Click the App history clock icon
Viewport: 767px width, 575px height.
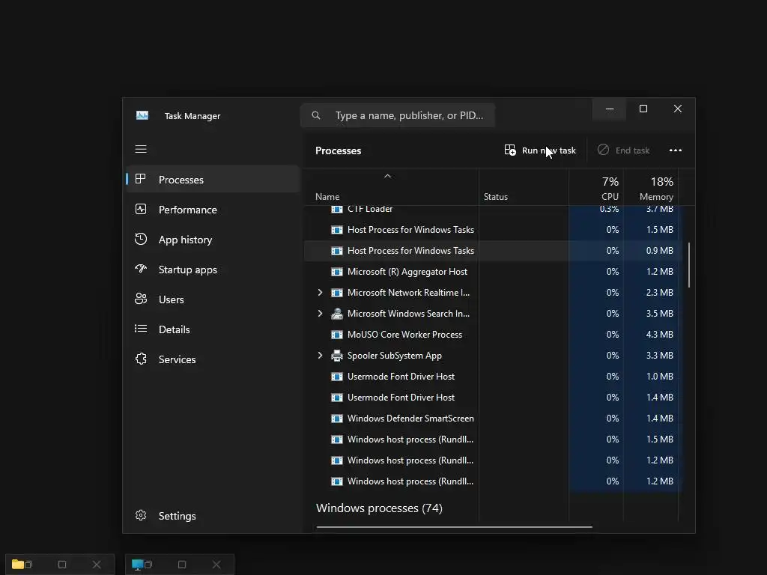[140, 239]
